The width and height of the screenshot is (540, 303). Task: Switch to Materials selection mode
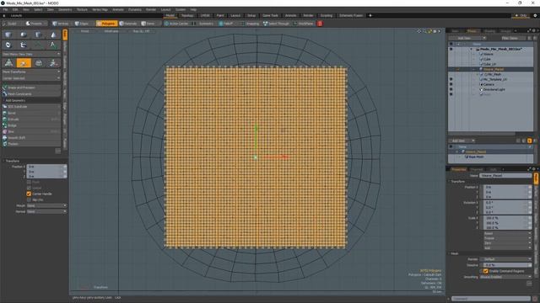(x=128, y=24)
